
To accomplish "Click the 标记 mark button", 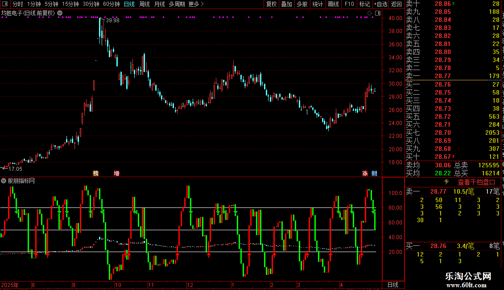I will click(364, 4).
